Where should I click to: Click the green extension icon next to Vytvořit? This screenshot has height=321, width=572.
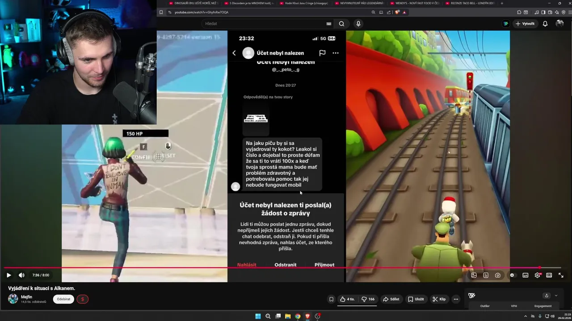tap(505, 24)
